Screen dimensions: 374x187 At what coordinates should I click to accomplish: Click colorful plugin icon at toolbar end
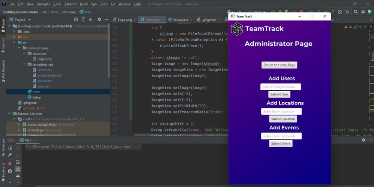[x=370, y=12]
